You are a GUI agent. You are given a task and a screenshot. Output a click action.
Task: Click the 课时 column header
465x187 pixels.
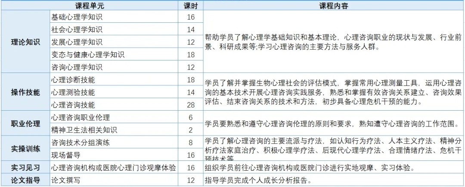coord(191,6)
